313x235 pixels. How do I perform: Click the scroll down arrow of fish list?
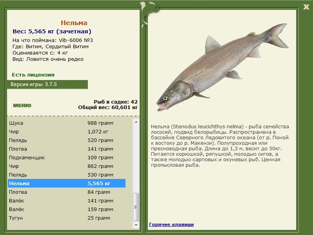point(136,225)
